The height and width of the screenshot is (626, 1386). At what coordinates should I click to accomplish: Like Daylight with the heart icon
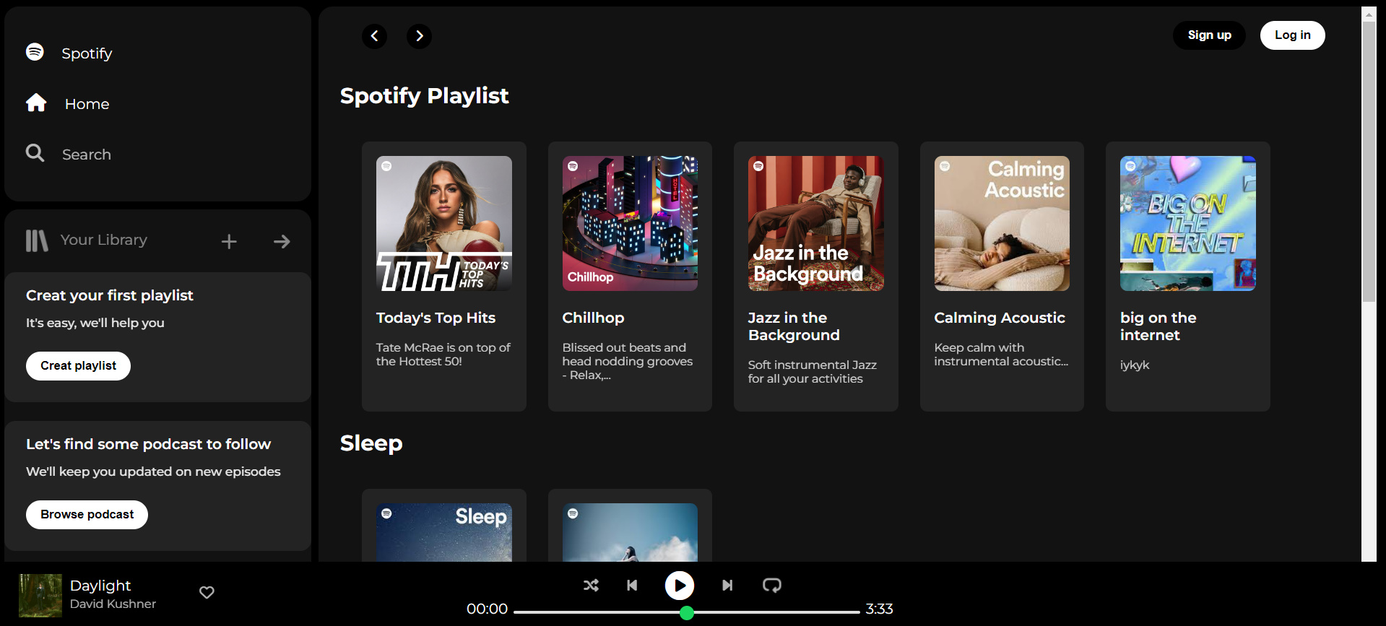(x=207, y=592)
